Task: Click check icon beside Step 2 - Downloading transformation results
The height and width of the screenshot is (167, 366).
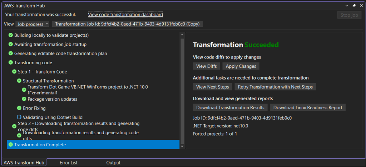Action: pyautogui.click(x=14, y=126)
